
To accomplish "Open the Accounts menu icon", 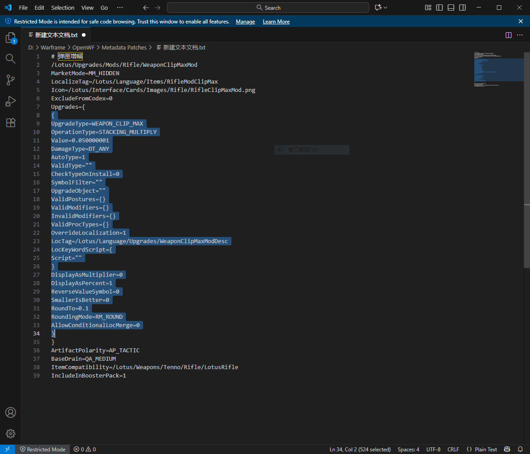I will [x=10, y=412].
